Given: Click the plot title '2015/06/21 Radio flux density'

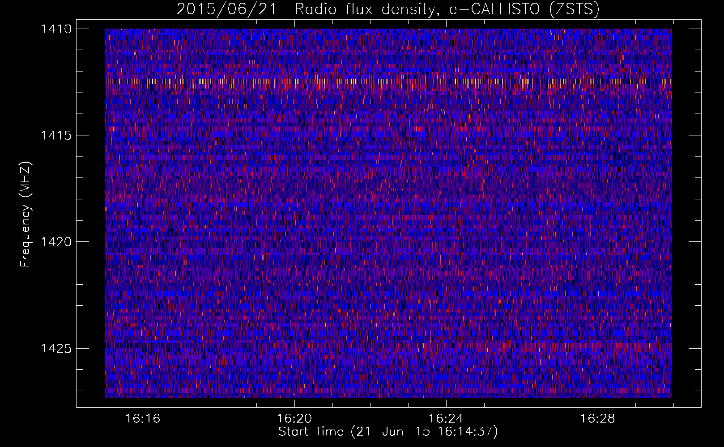Looking at the screenshot, I should [x=305, y=9].
